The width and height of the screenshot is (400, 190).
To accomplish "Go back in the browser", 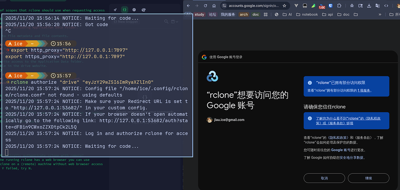I will pyautogui.click(x=188, y=5).
